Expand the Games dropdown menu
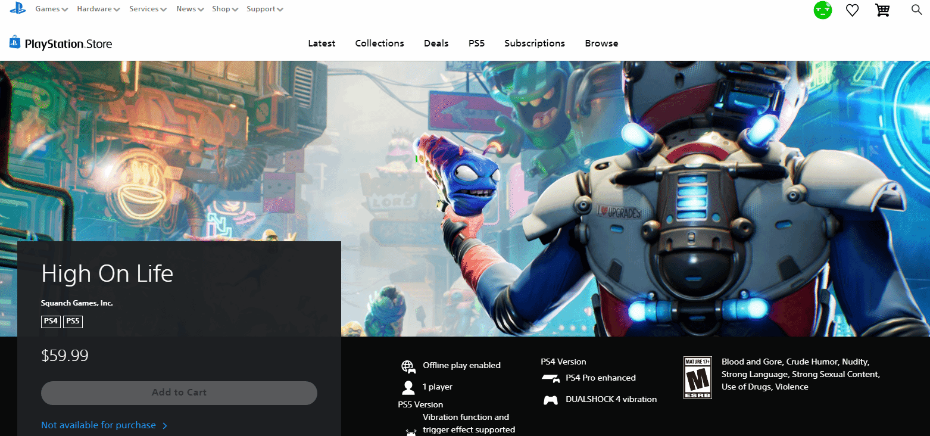 52,9
